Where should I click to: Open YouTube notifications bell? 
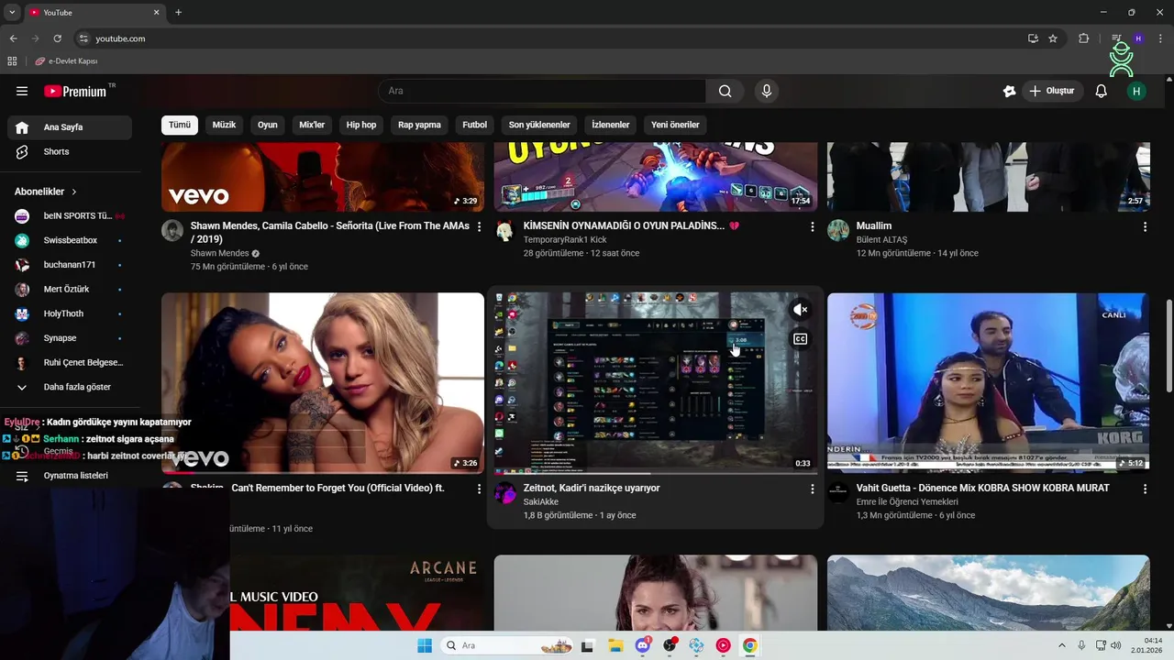(1102, 91)
